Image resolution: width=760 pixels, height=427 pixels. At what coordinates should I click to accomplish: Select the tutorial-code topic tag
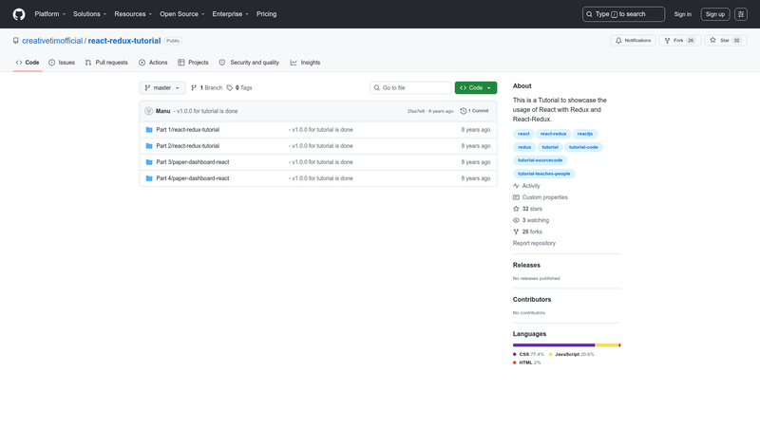(x=583, y=147)
